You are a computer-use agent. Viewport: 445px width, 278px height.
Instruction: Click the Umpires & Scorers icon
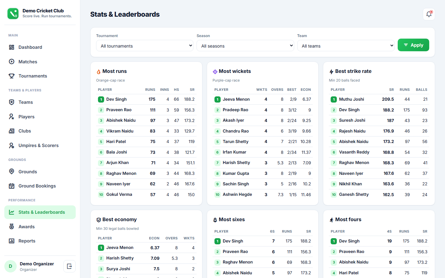pyautogui.click(x=12, y=145)
